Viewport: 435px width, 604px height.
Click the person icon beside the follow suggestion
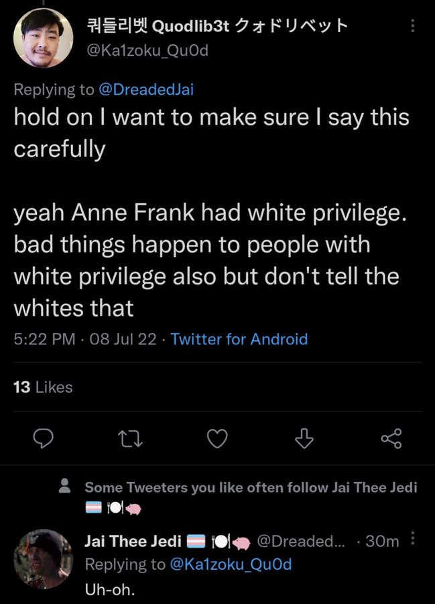coord(66,487)
